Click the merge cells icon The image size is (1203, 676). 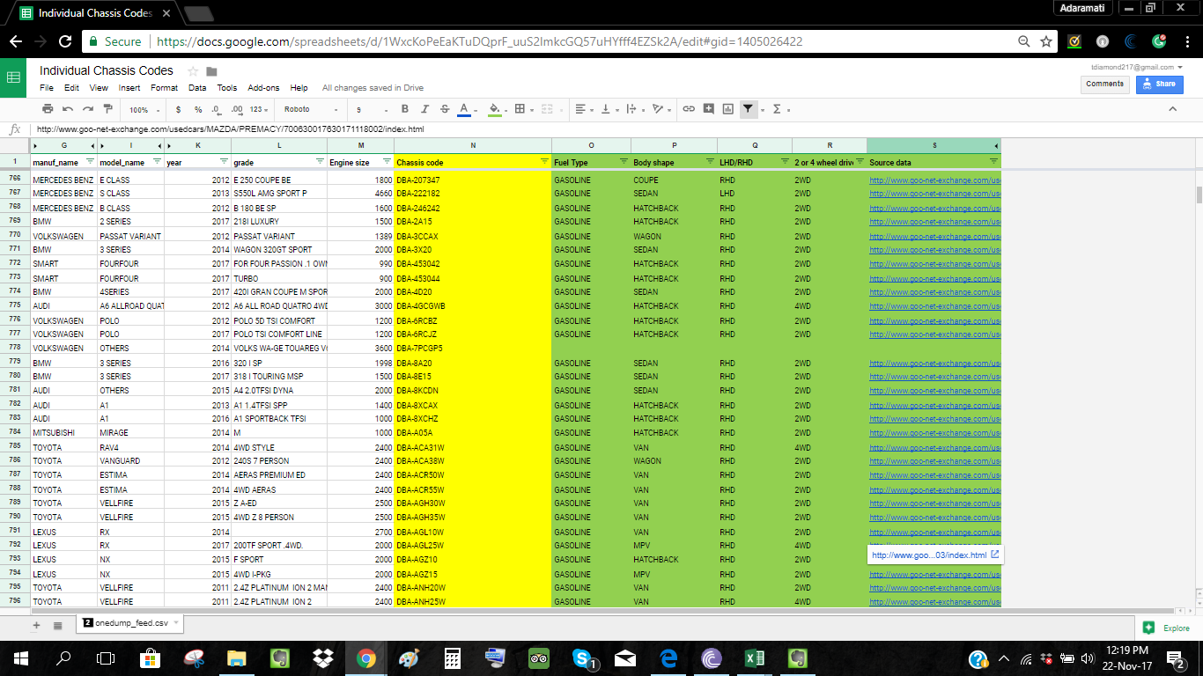pos(546,109)
